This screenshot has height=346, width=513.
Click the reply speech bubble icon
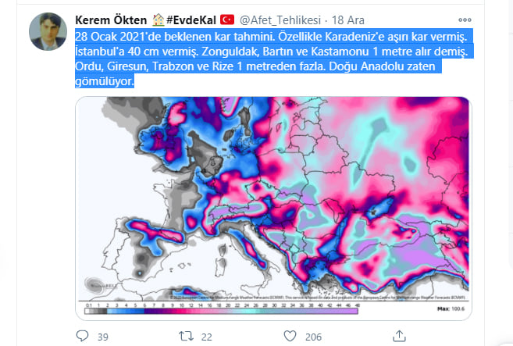click(x=82, y=336)
